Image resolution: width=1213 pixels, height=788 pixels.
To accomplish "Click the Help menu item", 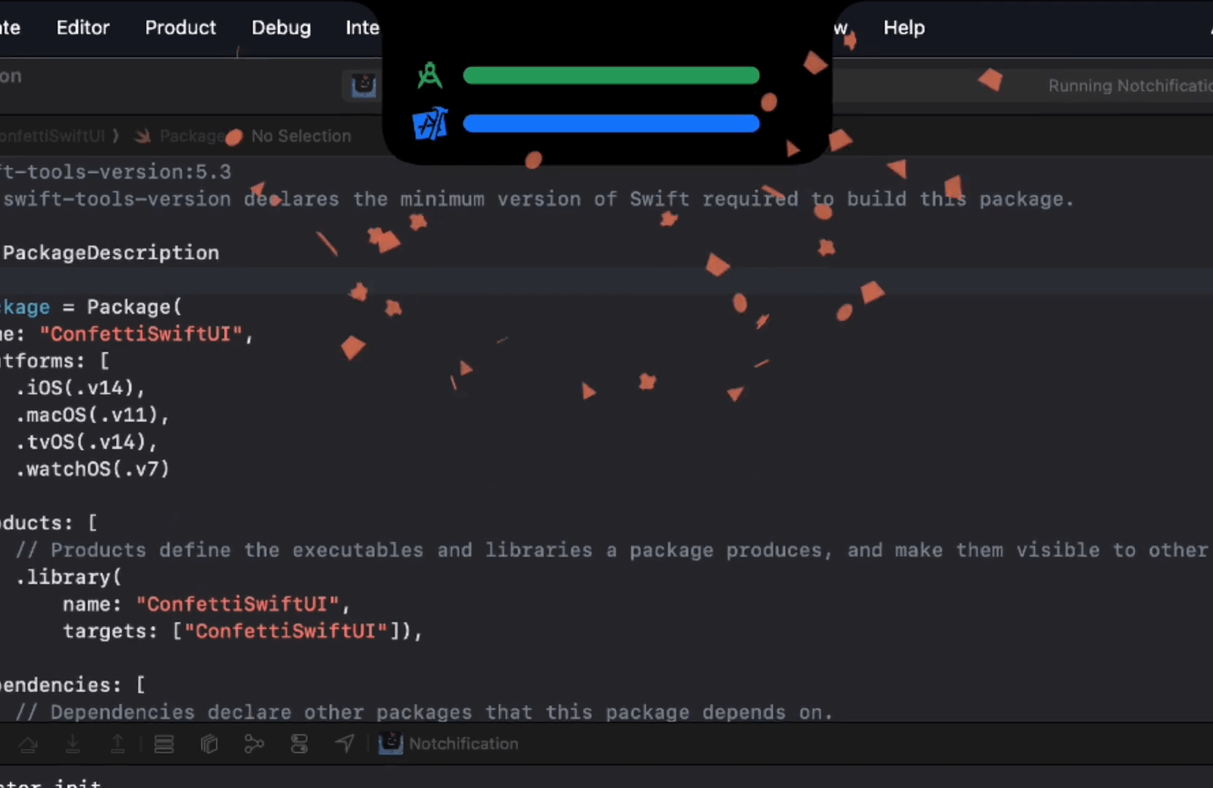I will coord(904,28).
